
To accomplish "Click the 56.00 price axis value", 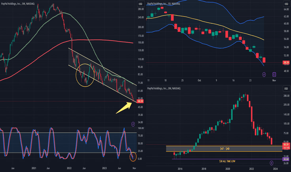I will tap(286, 39).
